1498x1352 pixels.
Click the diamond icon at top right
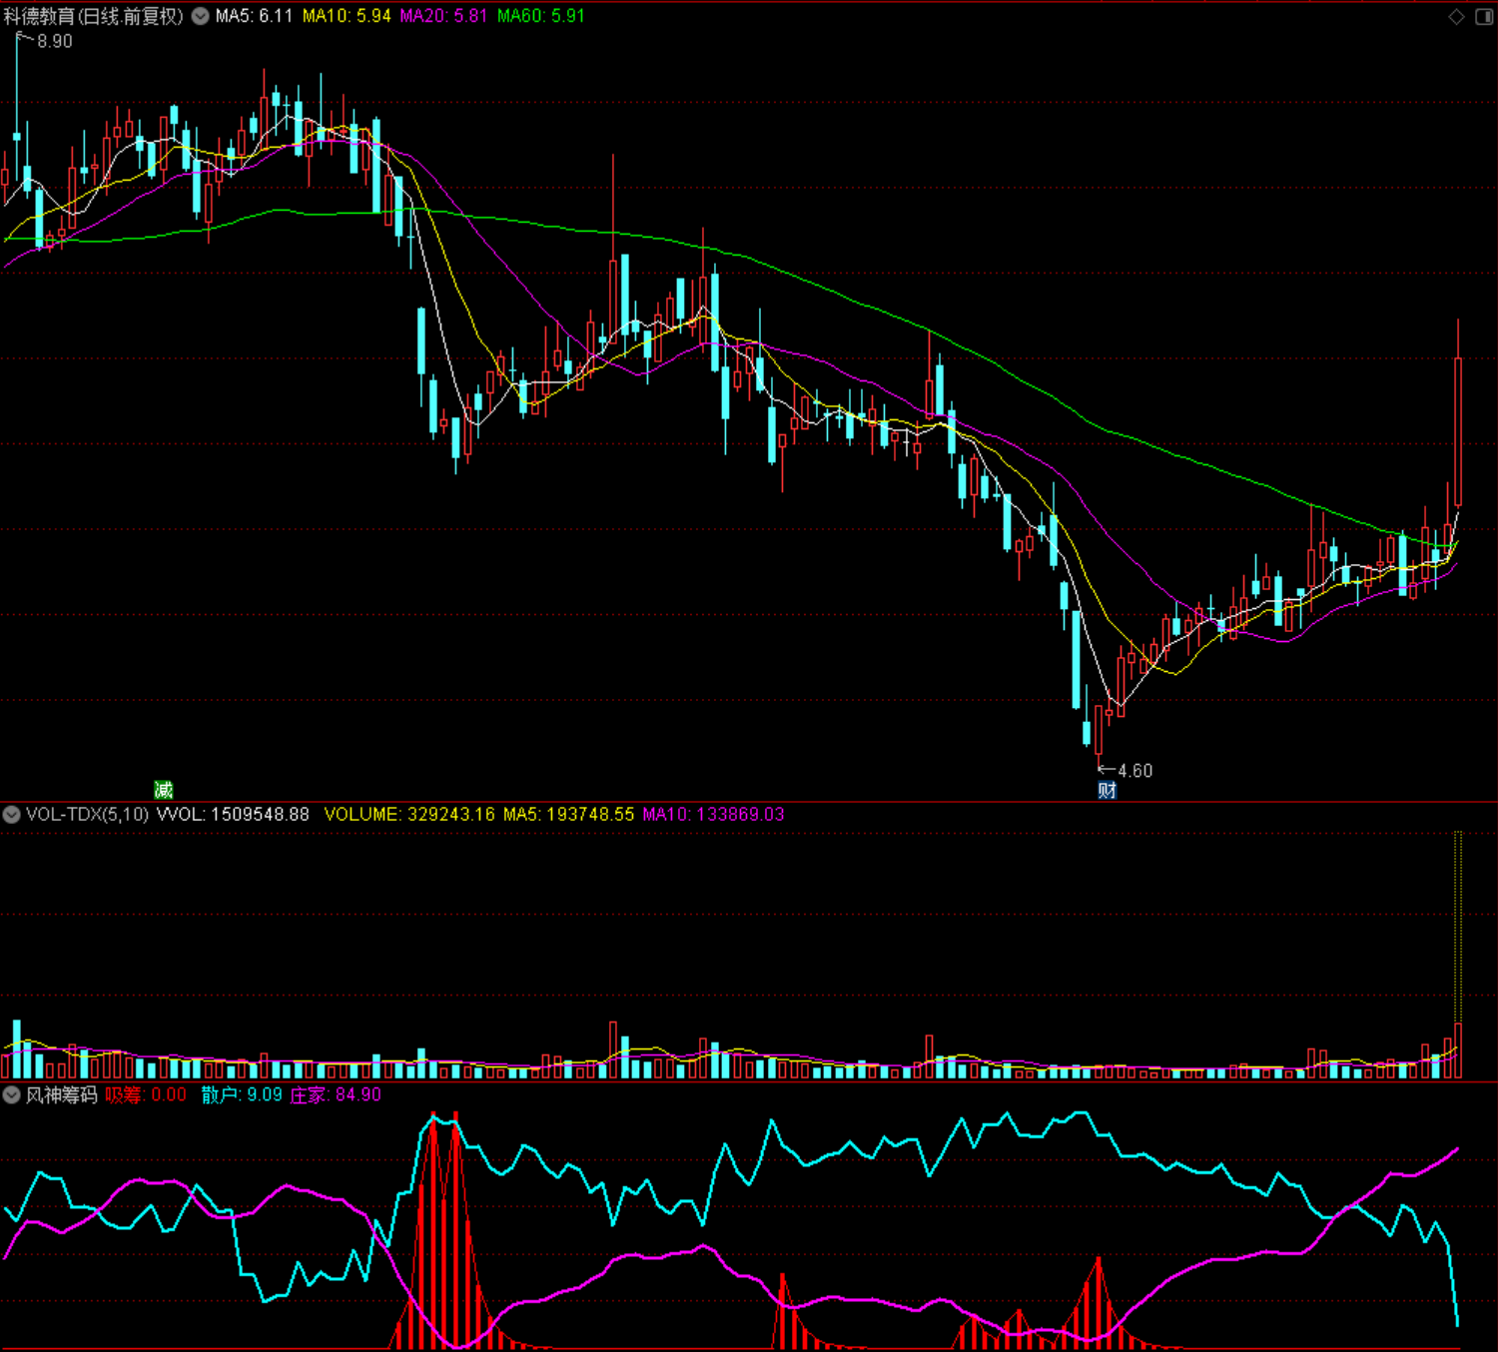(x=1457, y=16)
